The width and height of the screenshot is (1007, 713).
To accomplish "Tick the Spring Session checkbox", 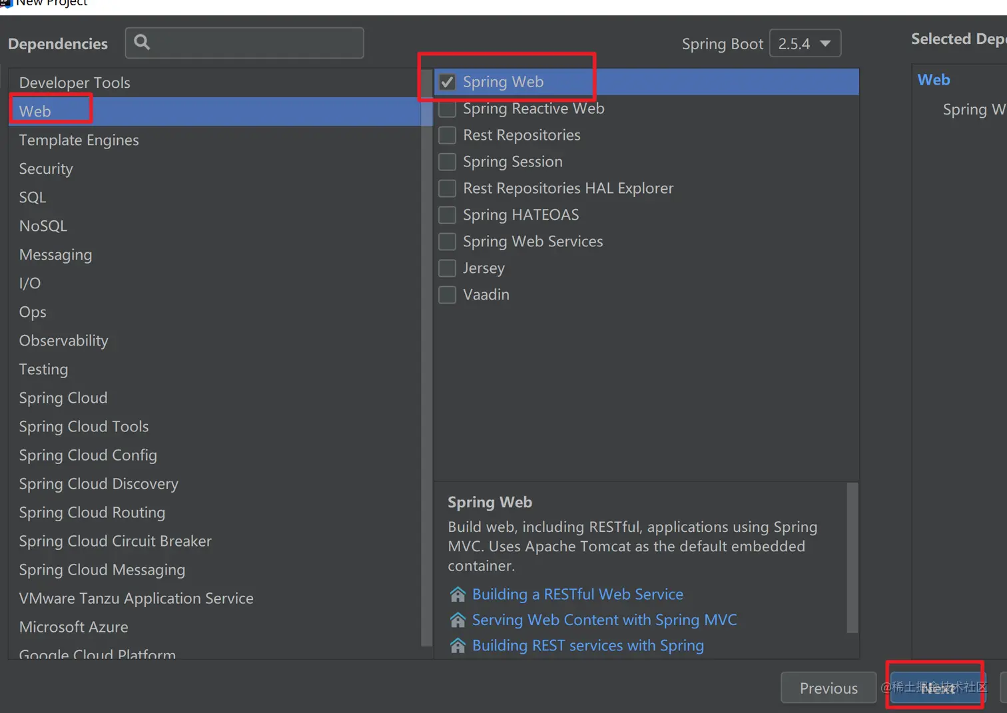I will [x=447, y=162].
